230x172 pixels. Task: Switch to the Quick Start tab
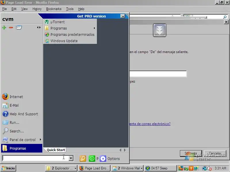[56, 150]
